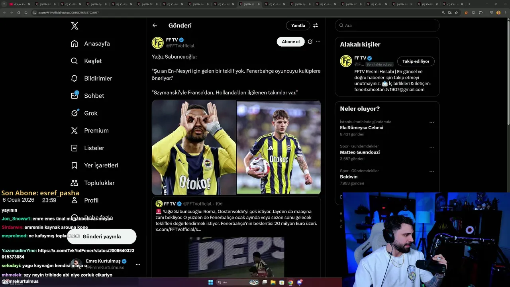
Task: Open Sohbet messages from the sidebar
Action: pyautogui.click(x=87, y=96)
